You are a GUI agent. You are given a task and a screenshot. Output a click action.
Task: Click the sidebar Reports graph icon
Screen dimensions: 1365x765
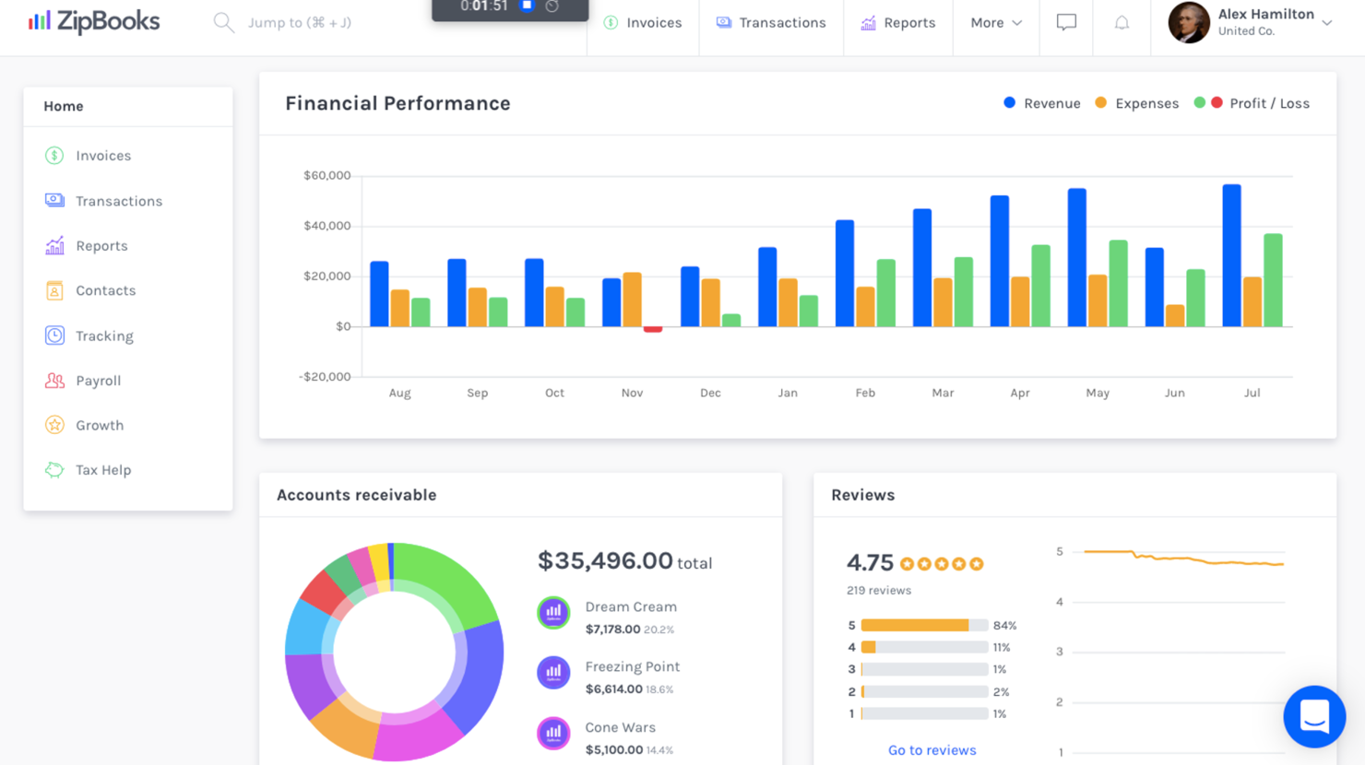coord(54,245)
